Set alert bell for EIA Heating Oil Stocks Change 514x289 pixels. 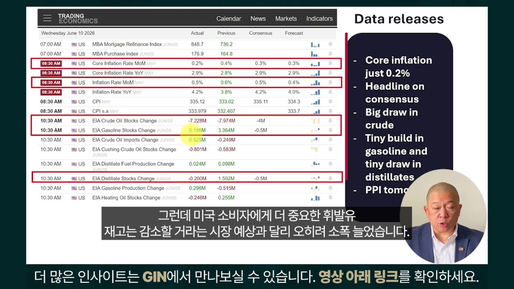(x=330, y=198)
